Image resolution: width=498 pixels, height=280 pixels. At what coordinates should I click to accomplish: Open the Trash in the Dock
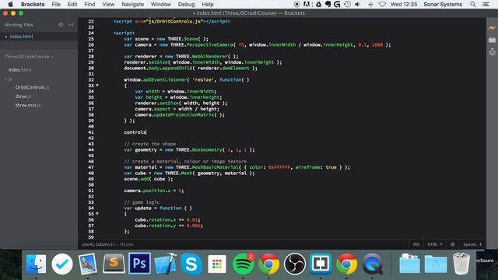coord(461,264)
